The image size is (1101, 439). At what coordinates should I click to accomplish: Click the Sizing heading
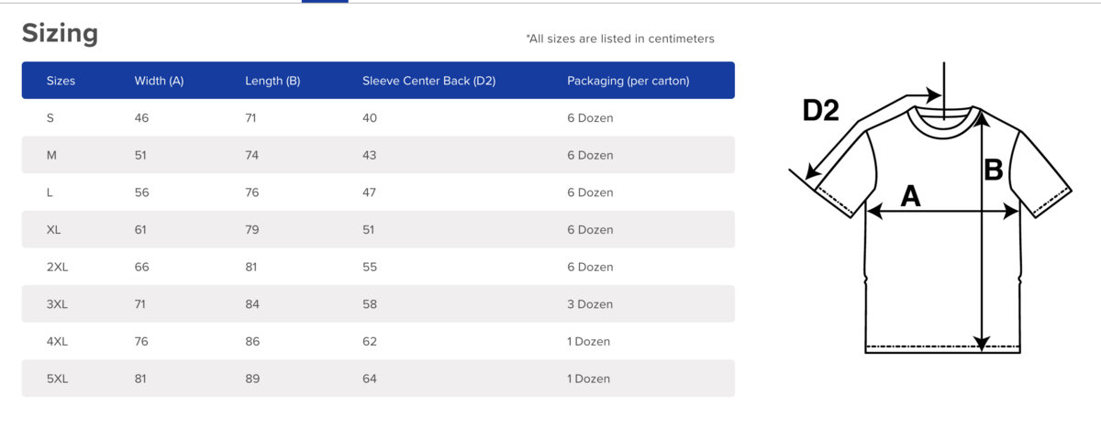coord(60,33)
